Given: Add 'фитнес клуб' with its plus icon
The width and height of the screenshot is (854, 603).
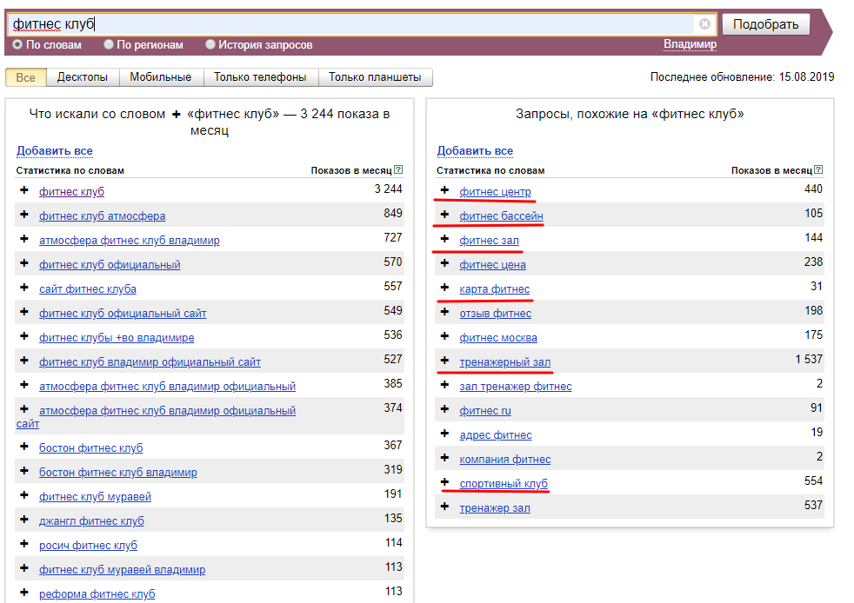Looking at the screenshot, I should pyautogui.click(x=24, y=190).
